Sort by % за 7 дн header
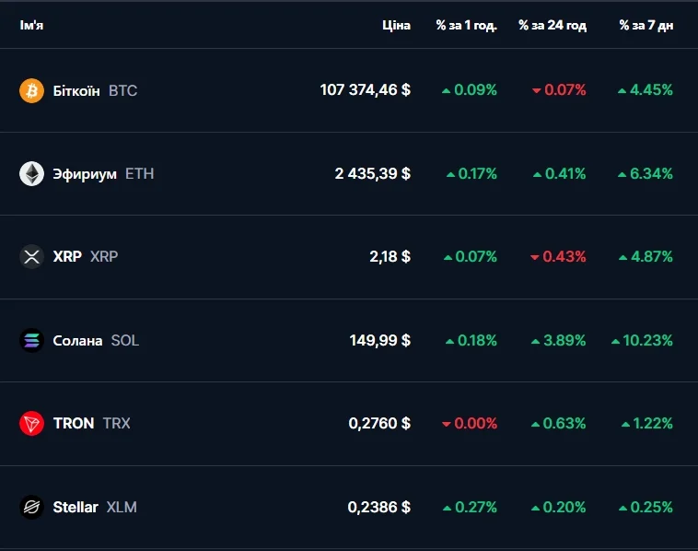 tap(646, 26)
